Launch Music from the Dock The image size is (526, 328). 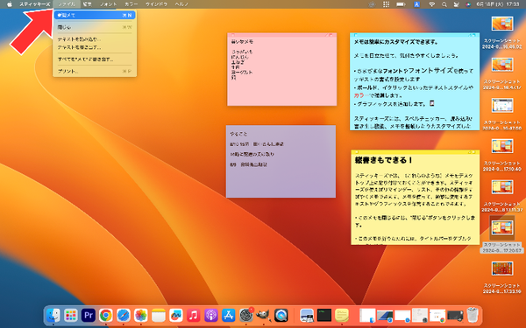(193, 315)
